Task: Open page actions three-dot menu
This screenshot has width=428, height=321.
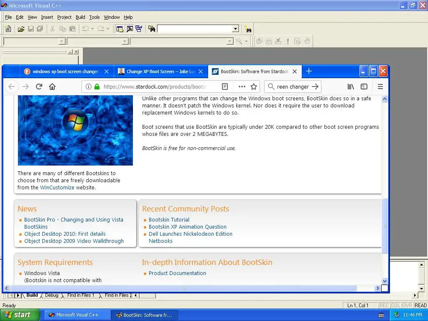Action: [242, 87]
